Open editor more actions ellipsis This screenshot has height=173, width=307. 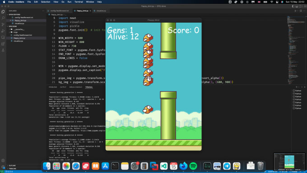[x=305, y=11]
